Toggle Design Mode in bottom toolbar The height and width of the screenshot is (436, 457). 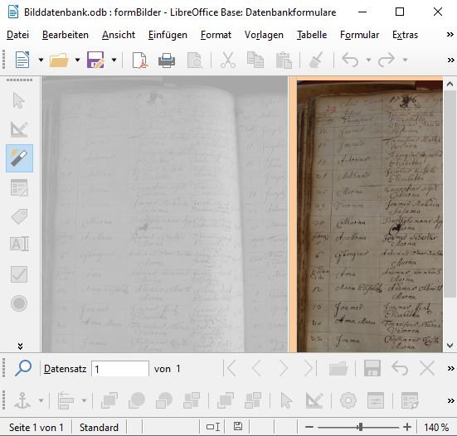(x=314, y=400)
